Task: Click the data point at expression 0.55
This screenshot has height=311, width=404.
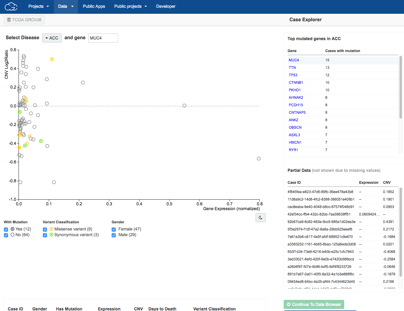Action: (x=184, y=106)
